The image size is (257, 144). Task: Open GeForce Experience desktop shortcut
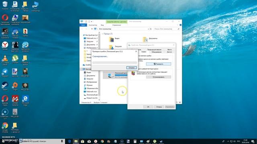click(5, 33)
